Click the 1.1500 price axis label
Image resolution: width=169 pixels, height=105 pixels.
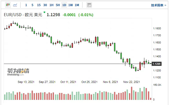157,50
